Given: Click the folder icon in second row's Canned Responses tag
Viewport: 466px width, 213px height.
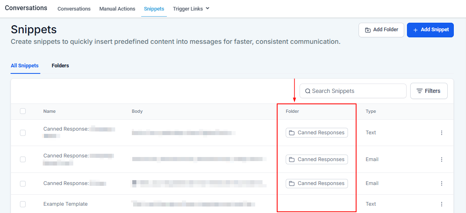Looking at the screenshot, I should [291, 159].
